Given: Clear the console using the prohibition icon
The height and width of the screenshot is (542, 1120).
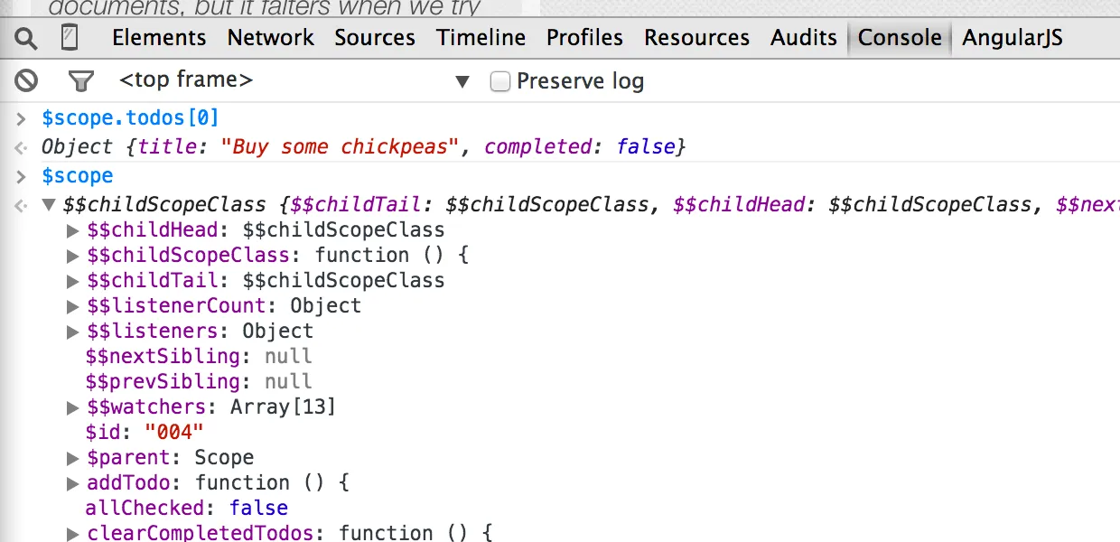Looking at the screenshot, I should [x=25, y=80].
